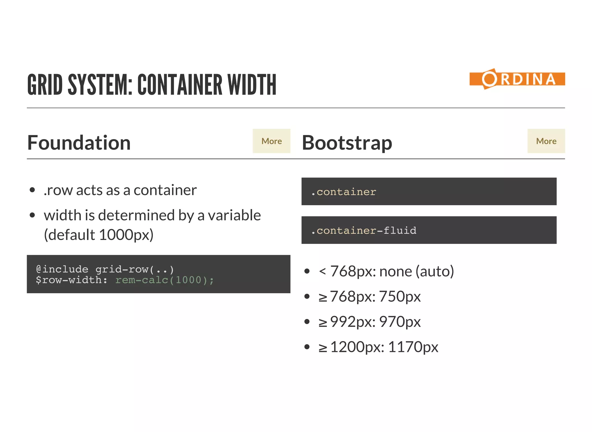Select the .container-fluid code block
The height and width of the screenshot is (432, 592).
pos(429,230)
